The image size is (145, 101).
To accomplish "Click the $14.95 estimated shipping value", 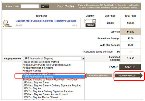I will [130, 58].
